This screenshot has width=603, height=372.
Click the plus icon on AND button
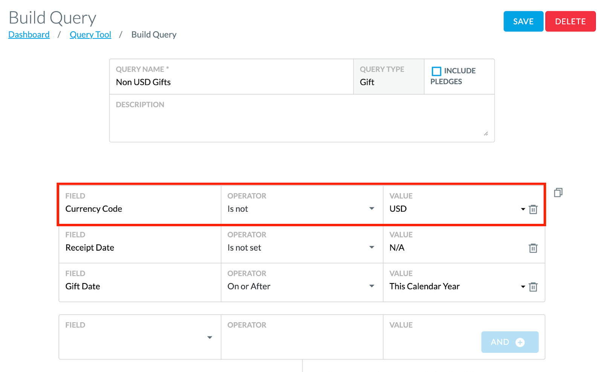coord(520,342)
